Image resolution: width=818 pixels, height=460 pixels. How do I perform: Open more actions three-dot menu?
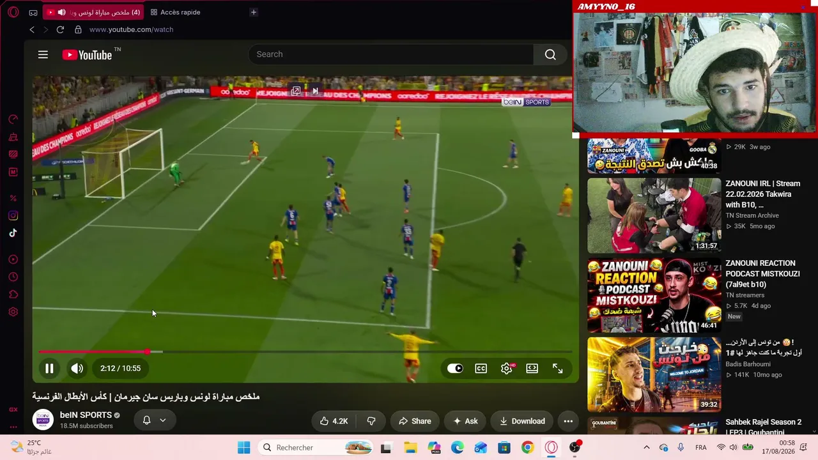568,421
